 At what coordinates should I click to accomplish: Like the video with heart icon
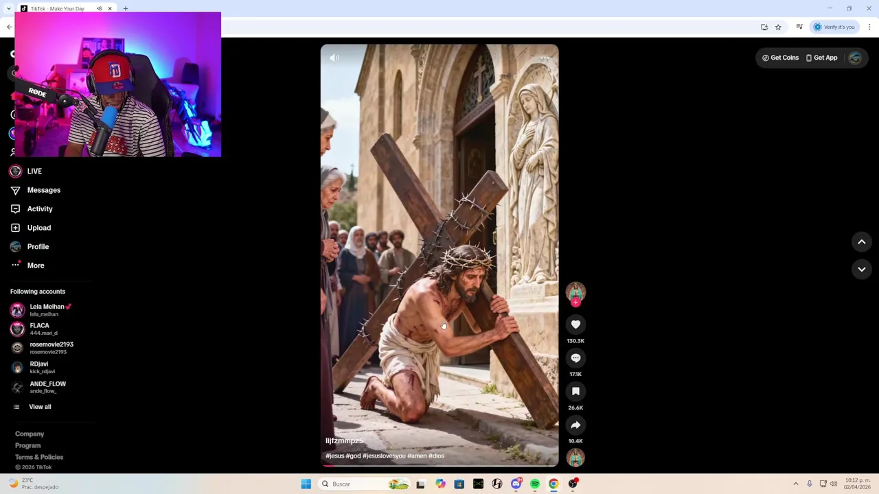pyautogui.click(x=575, y=325)
